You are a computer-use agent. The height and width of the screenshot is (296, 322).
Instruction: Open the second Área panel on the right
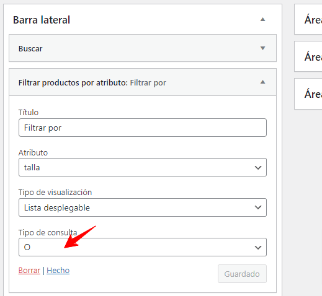pyautogui.click(x=308, y=56)
